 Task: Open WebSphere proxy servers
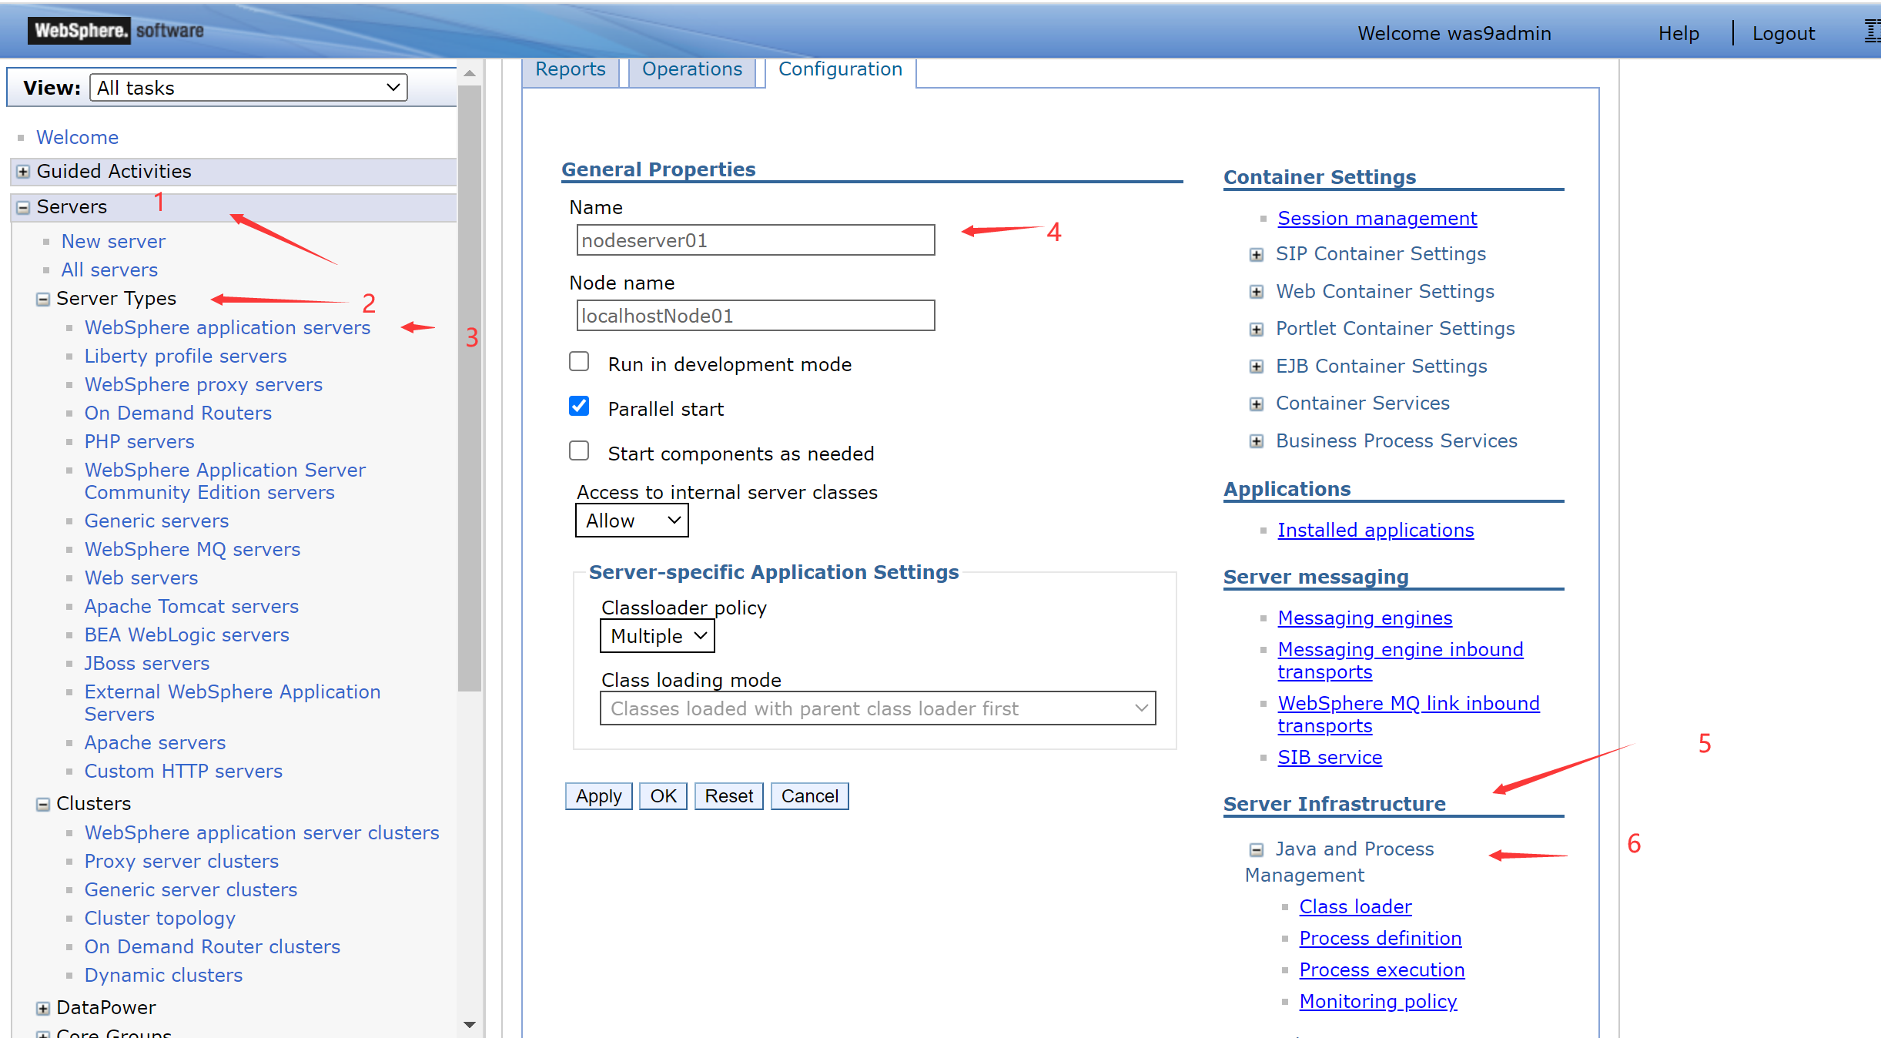pos(203,385)
